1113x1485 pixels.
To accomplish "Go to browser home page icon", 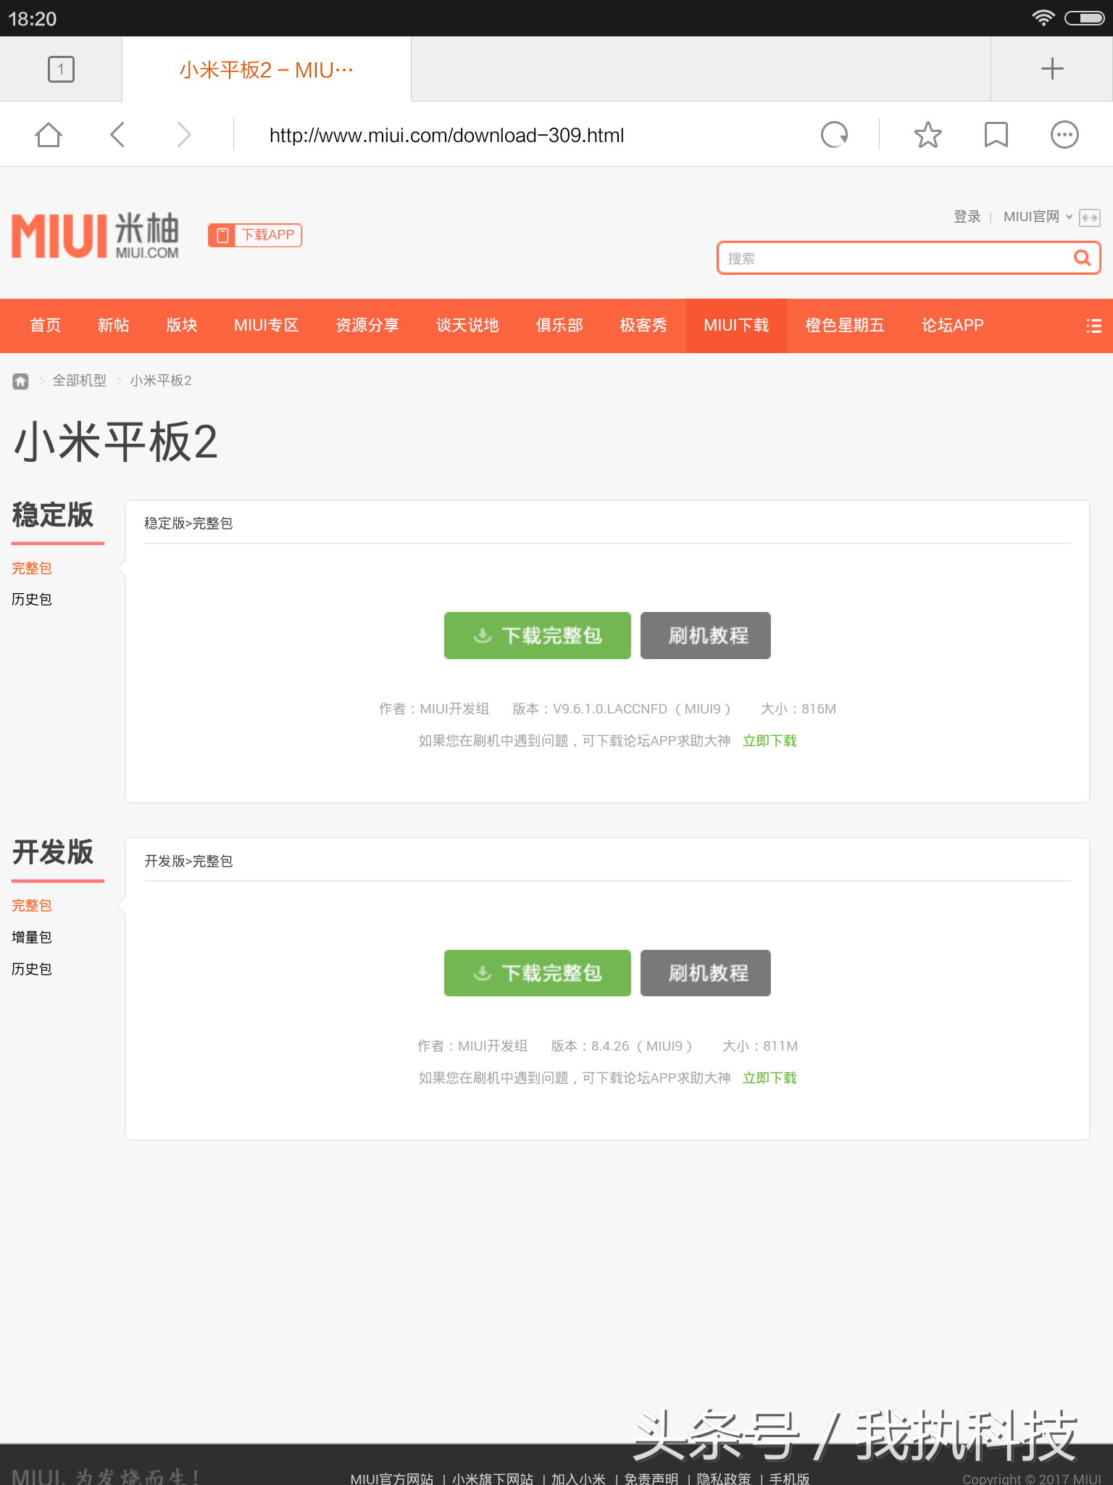I will tap(49, 135).
